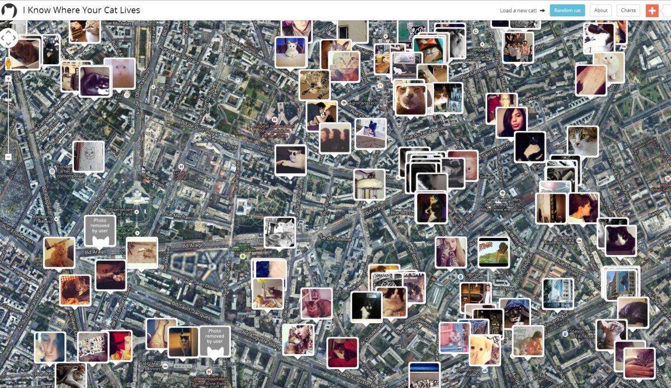
Task: Zoom out with the minus map button
Action: pos(8,157)
